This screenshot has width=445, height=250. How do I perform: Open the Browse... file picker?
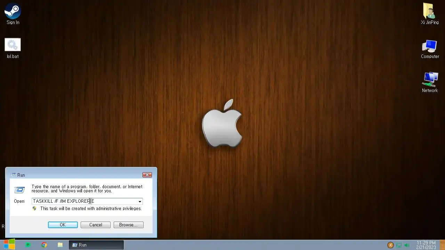point(128,225)
